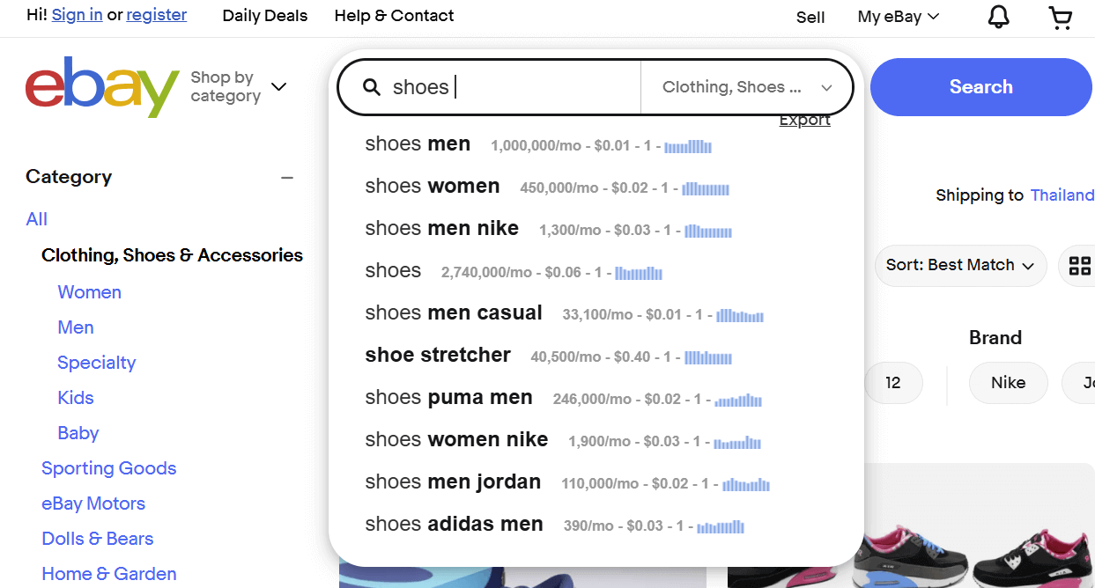Open the Men subcategory

click(76, 327)
